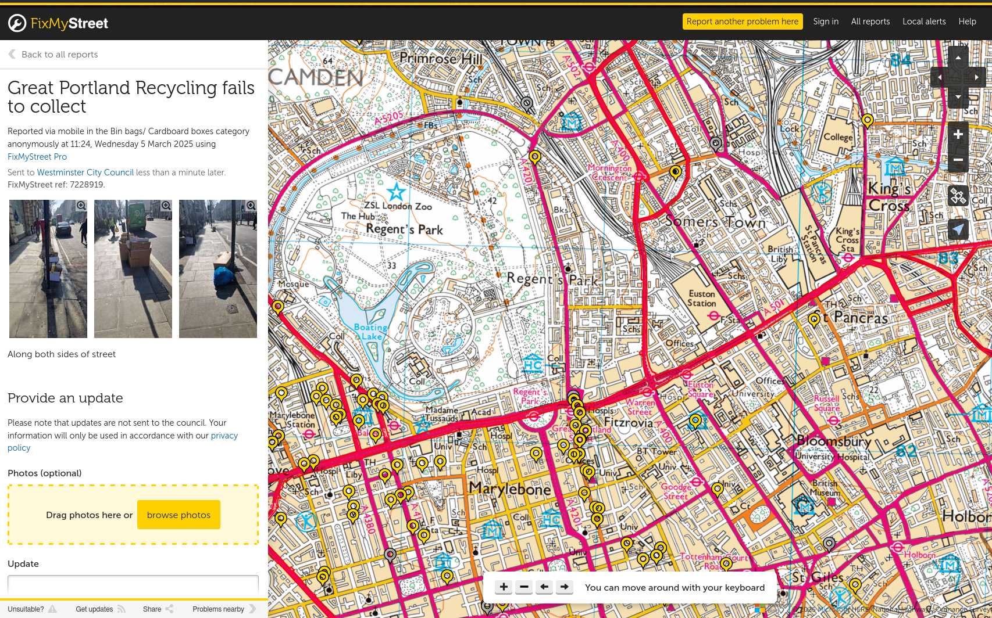Screen dimensions: 992x618
Task: Select yellow pin at St Pancras label
Action: click(x=814, y=320)
